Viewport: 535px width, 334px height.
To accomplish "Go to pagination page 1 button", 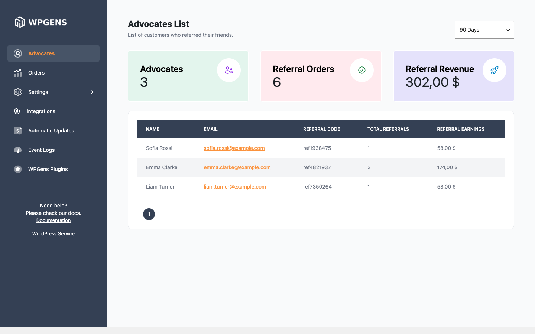I will tap(149, 214).
